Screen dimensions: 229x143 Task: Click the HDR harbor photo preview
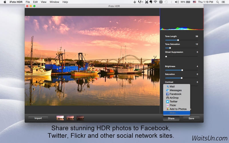tap(92, 61)
